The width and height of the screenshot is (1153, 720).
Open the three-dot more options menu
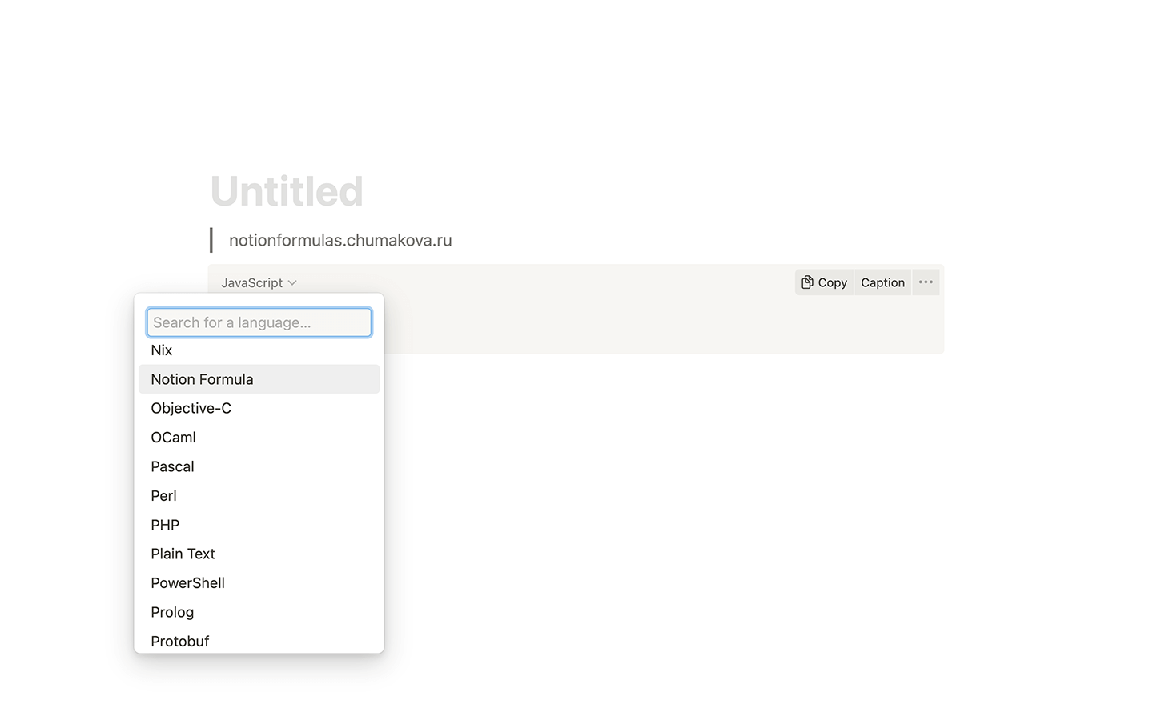[926, 282]
